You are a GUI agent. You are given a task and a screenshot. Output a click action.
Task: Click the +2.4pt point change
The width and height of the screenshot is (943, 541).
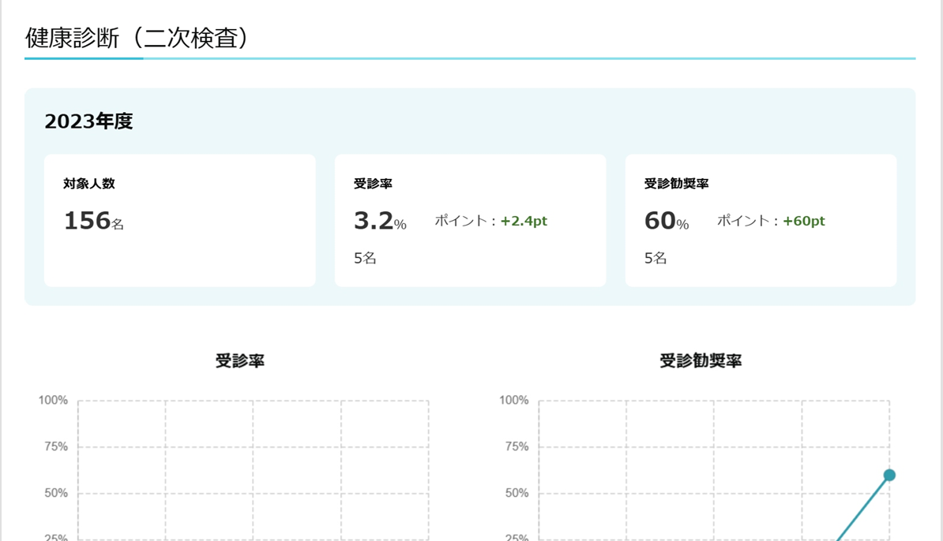pyautogui.click(x=524, y=221)
